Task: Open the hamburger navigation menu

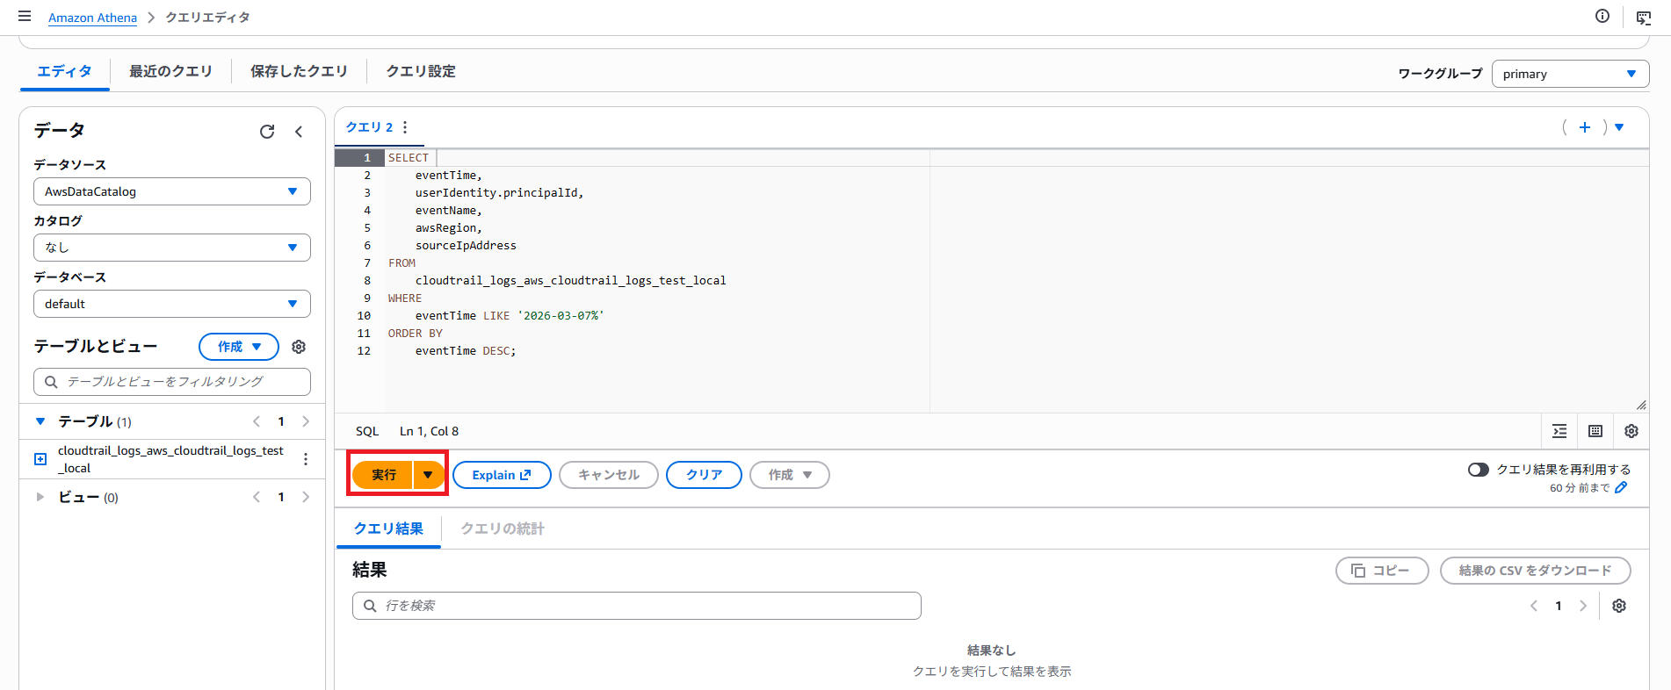Action: pyautogui.click(x=25, y=17)
